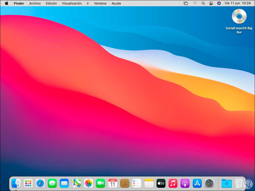Open the Apple logo menu
The width and height of the screenshot is (255, 191).
pos(6,3)
